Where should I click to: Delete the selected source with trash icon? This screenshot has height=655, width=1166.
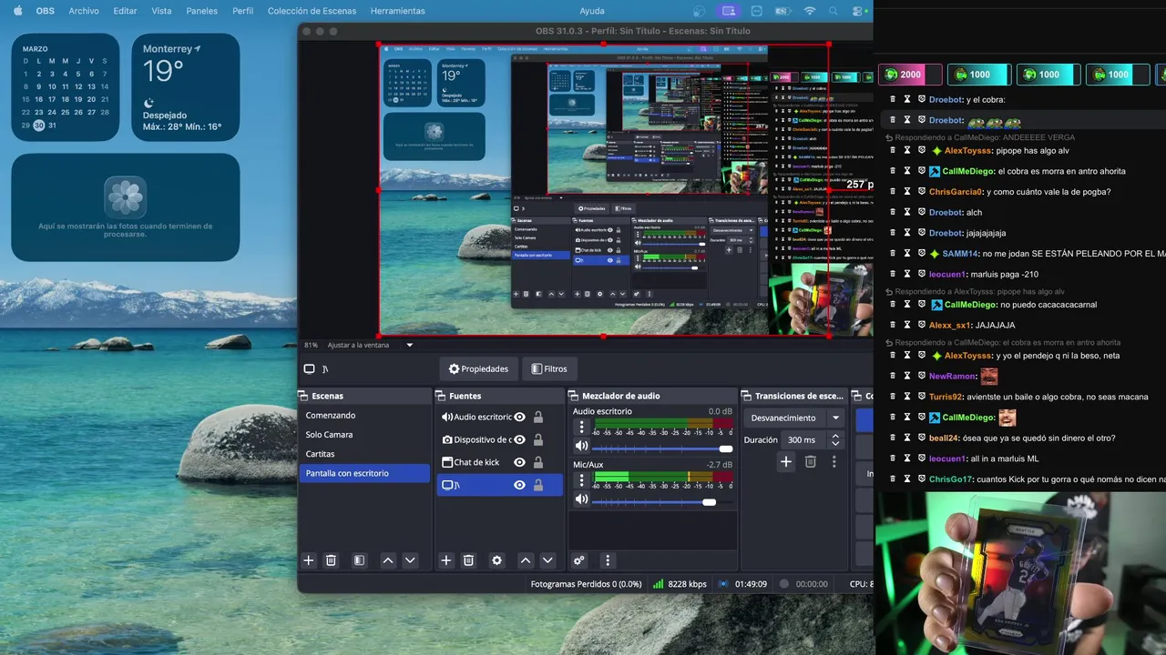click(468, 560)
